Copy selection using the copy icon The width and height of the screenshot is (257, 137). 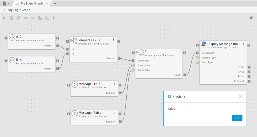(x=39, y=18)
